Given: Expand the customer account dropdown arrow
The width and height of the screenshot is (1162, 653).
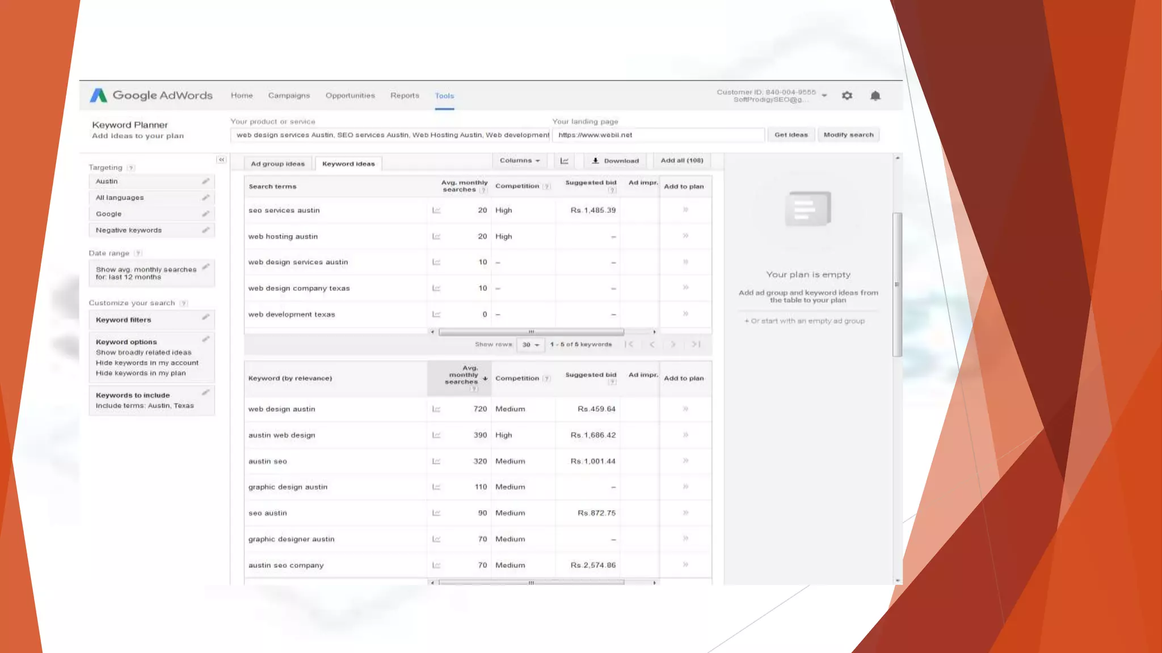Looking at the screenshot, I should 824,96.
